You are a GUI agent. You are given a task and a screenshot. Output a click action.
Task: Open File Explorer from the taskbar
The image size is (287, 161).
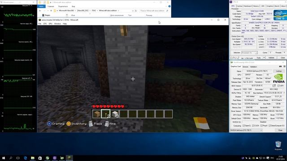point(33,158)
